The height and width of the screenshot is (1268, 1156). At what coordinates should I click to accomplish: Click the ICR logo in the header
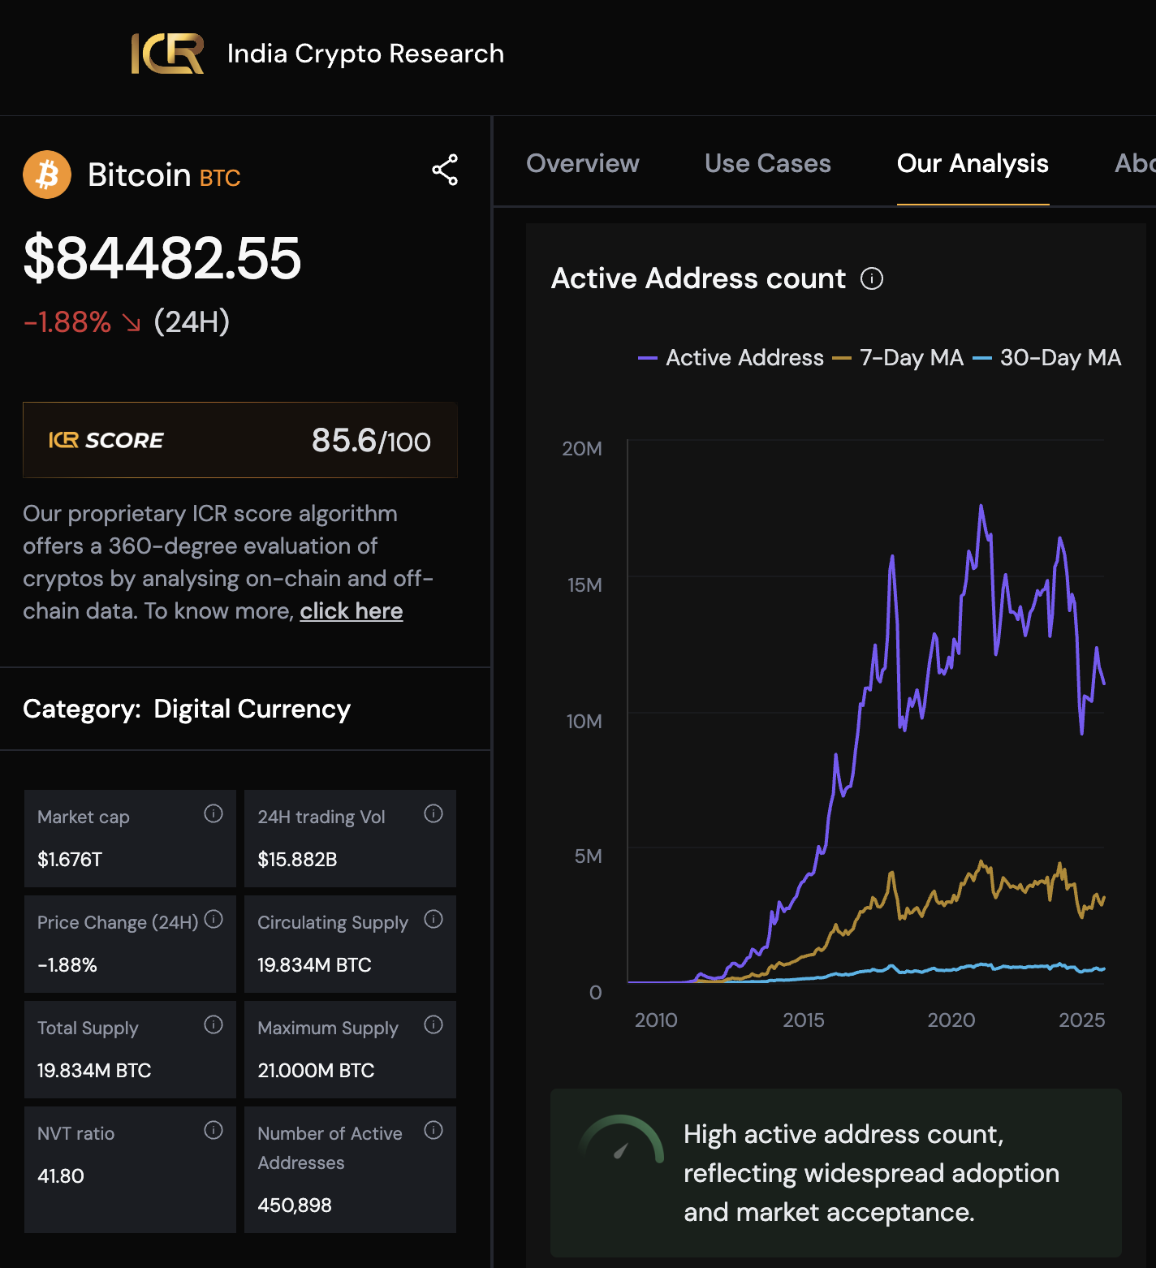click(x=167, y=54)
